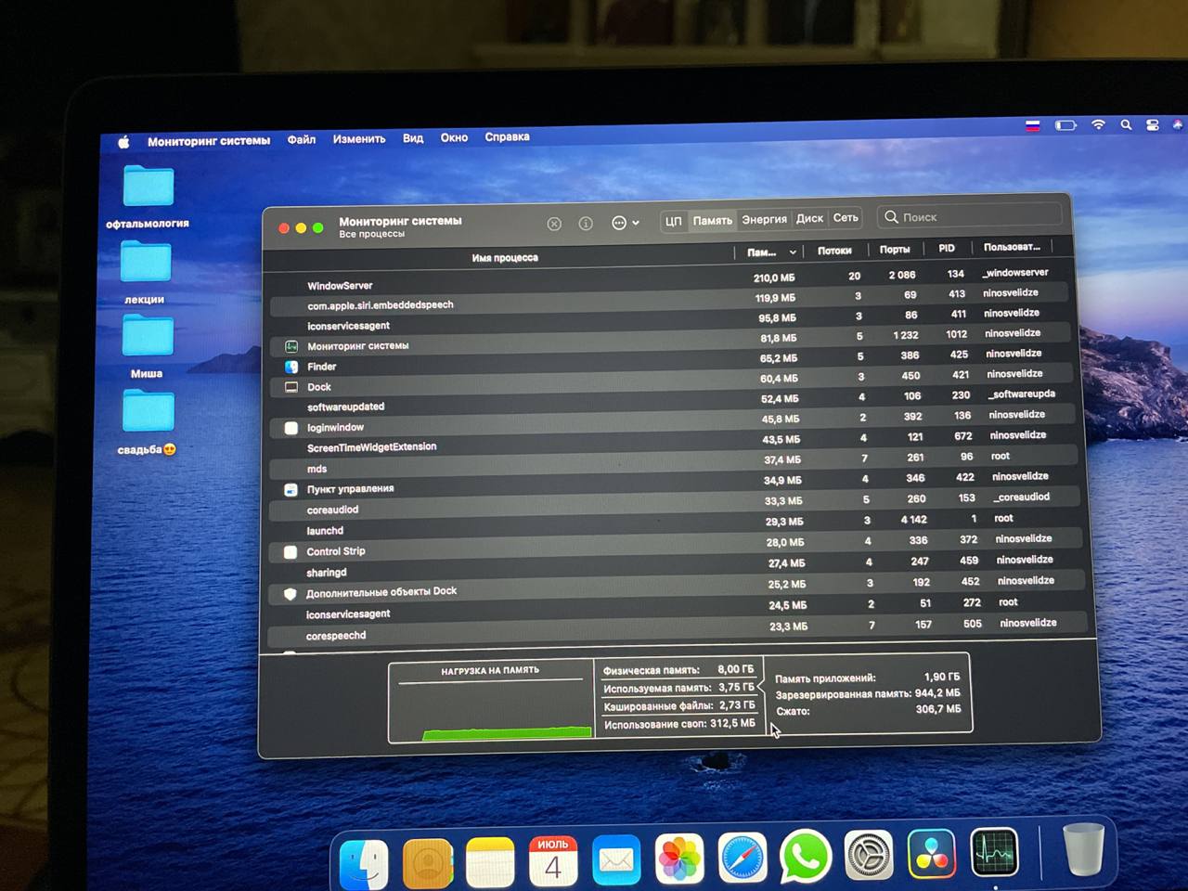1188x891 pixels.
Task: Open Safari from the Dock
Action: [x=742, y=858]
